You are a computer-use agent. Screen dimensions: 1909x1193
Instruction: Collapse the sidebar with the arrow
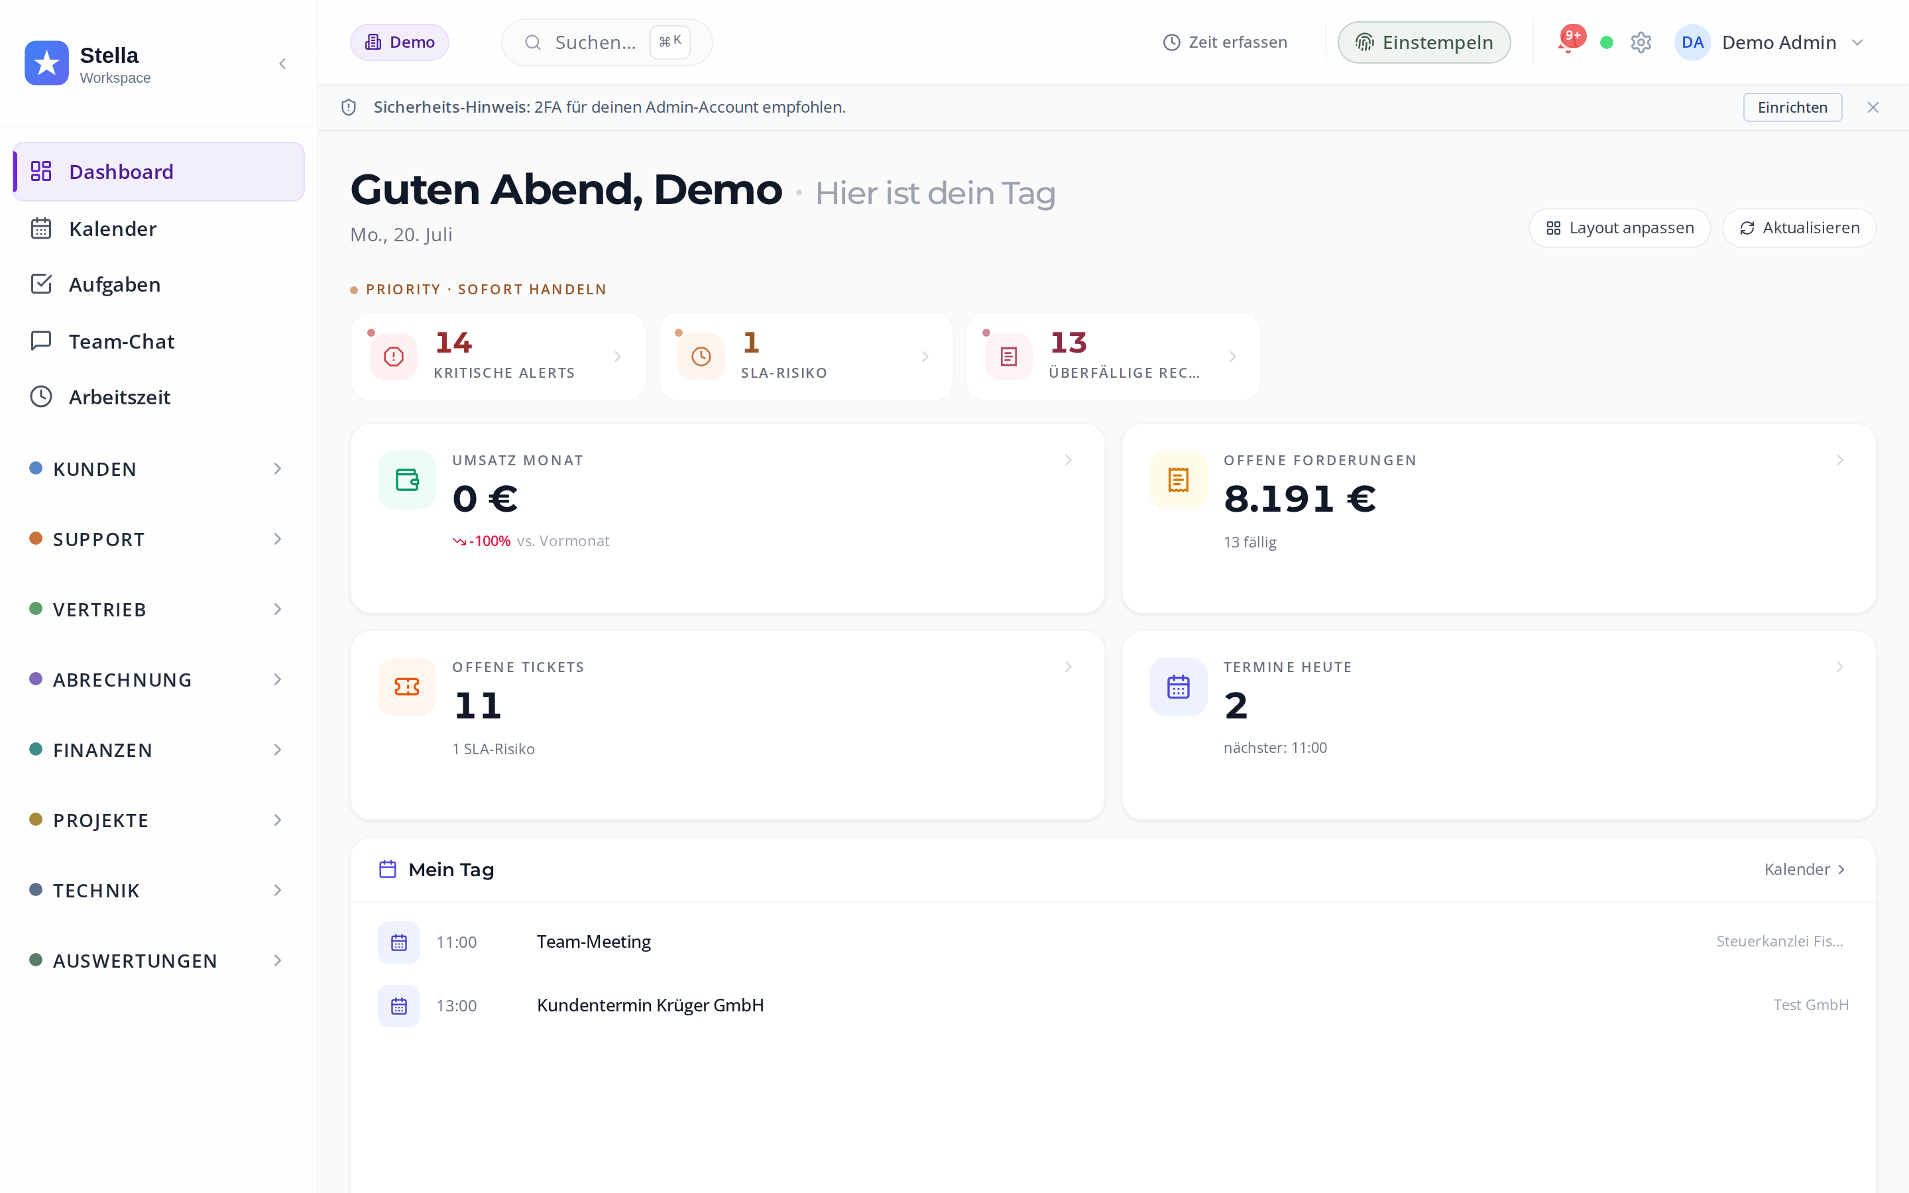coord(282,64)
